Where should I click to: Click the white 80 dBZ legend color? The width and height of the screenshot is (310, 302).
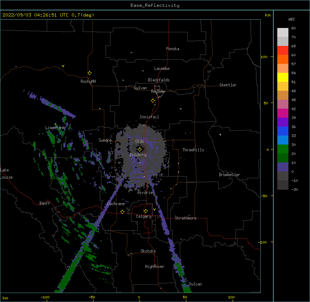point(283,33)
